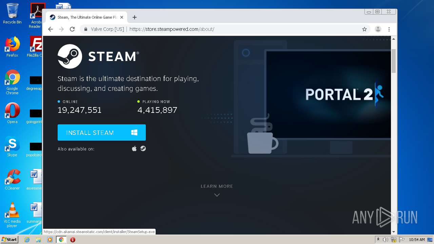This screenshot has height=244, width=434.
Task: Select Firefox desktop shortcut
Action: click(x=12, y=47)
